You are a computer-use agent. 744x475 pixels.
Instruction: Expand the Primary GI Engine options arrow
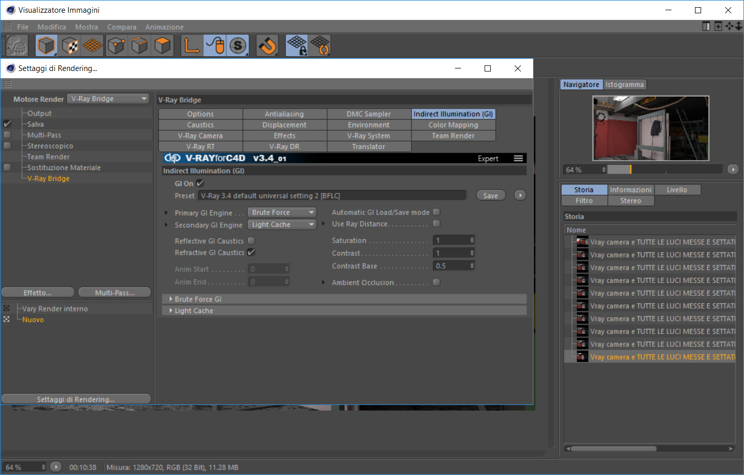[x=166, y=212]
